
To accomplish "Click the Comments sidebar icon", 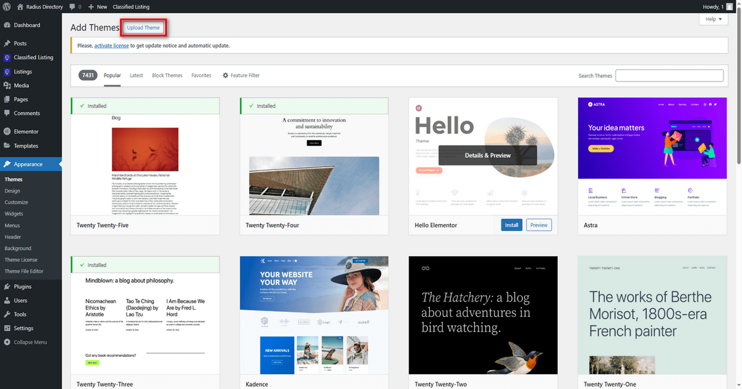I will tap(7, 114).
